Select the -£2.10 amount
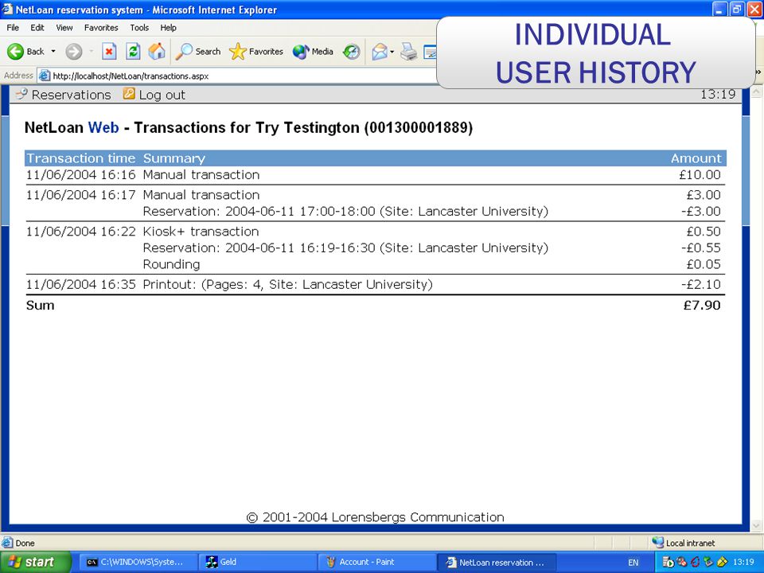764x573 pixels. click(700, 285)
